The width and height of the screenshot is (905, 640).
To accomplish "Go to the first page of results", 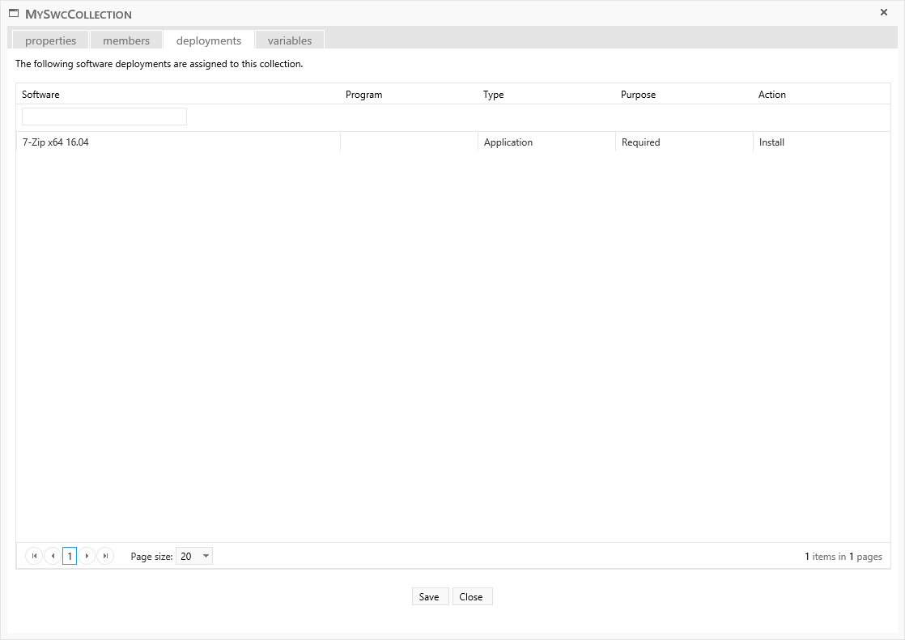I will pos(34,556).
